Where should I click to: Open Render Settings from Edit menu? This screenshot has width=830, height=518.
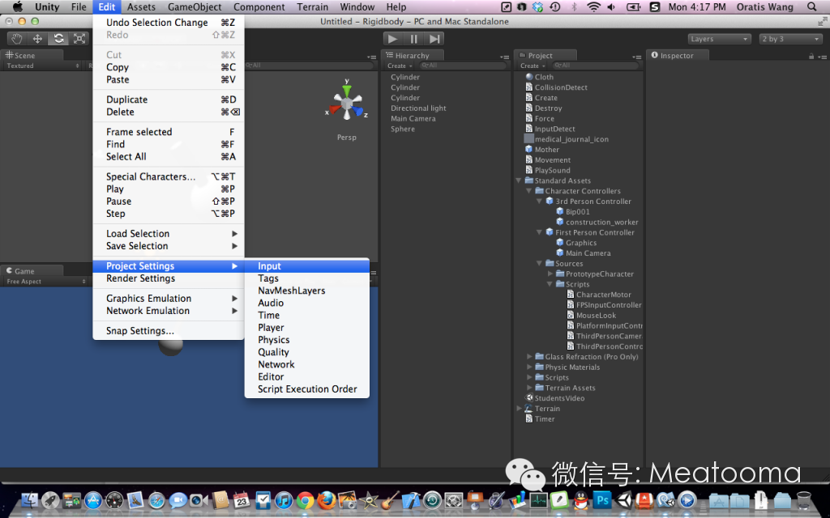coord(168,278)
